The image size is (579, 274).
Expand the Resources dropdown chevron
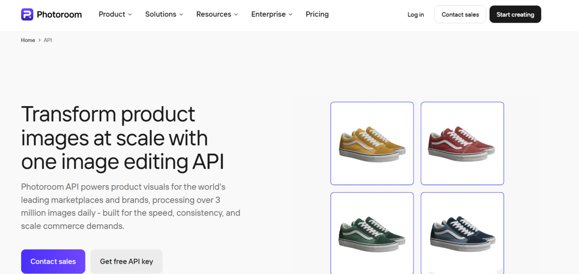tap(236, 15)
